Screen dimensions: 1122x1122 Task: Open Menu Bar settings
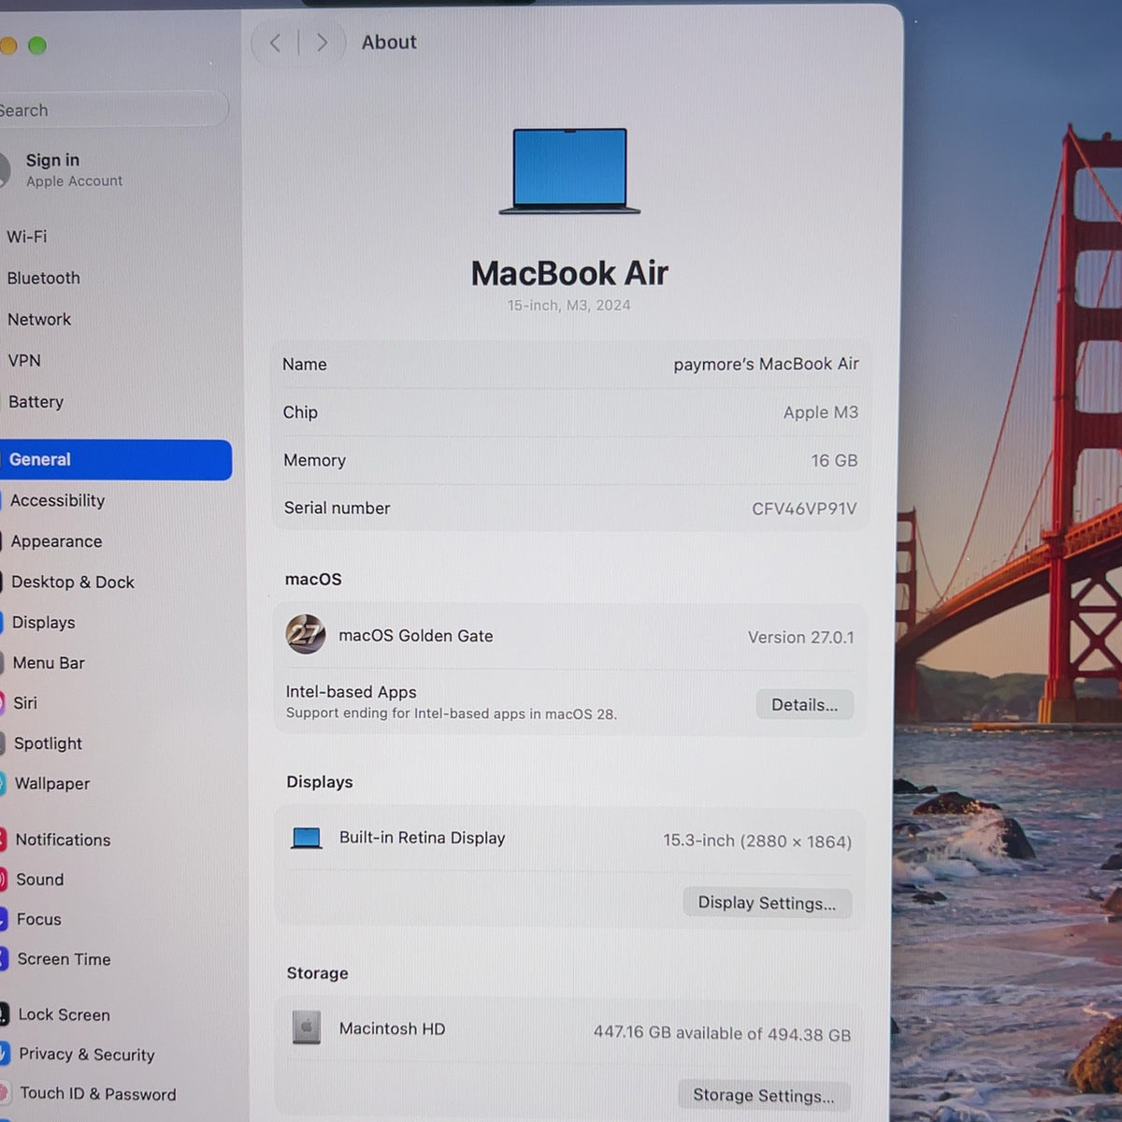pyautogui.click(x=49, y=663)
